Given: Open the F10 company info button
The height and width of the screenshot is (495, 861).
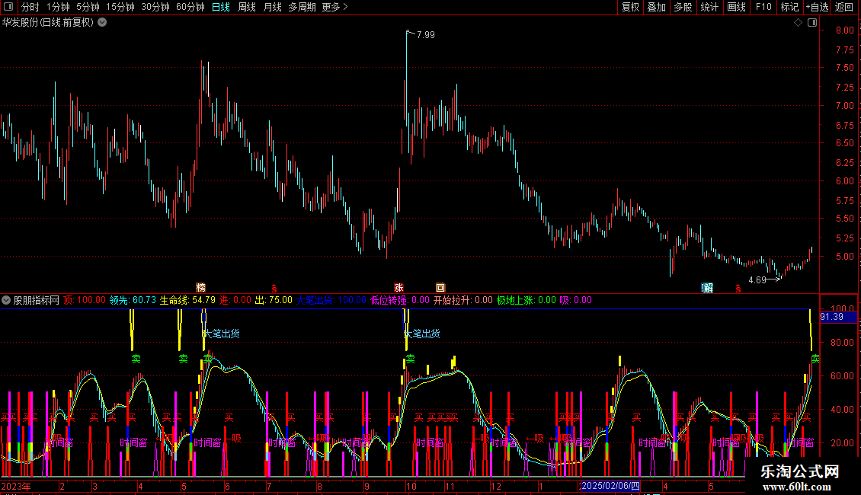Looking at the screenshot, I should coord(763,7).
